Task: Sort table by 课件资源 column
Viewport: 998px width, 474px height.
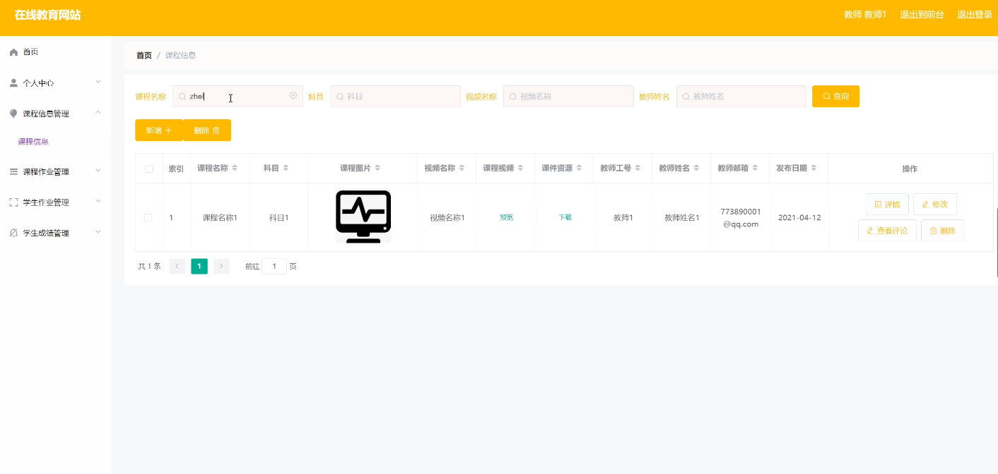Action: pyautogui.click(x=579, y=169)
